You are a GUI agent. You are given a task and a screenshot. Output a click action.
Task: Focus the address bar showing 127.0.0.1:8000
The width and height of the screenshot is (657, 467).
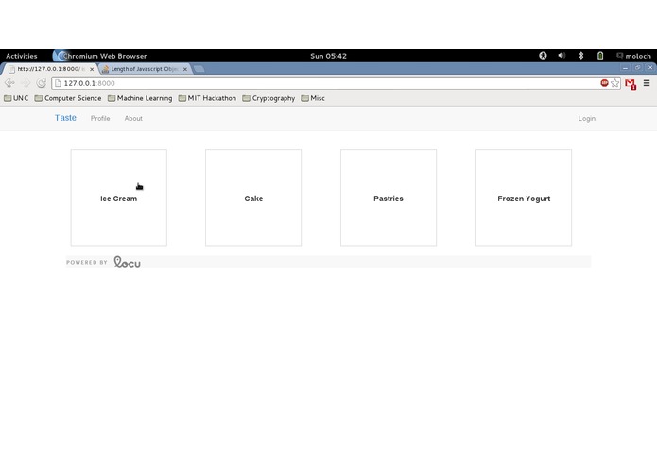pyautogui.click(x=327, y=83)
